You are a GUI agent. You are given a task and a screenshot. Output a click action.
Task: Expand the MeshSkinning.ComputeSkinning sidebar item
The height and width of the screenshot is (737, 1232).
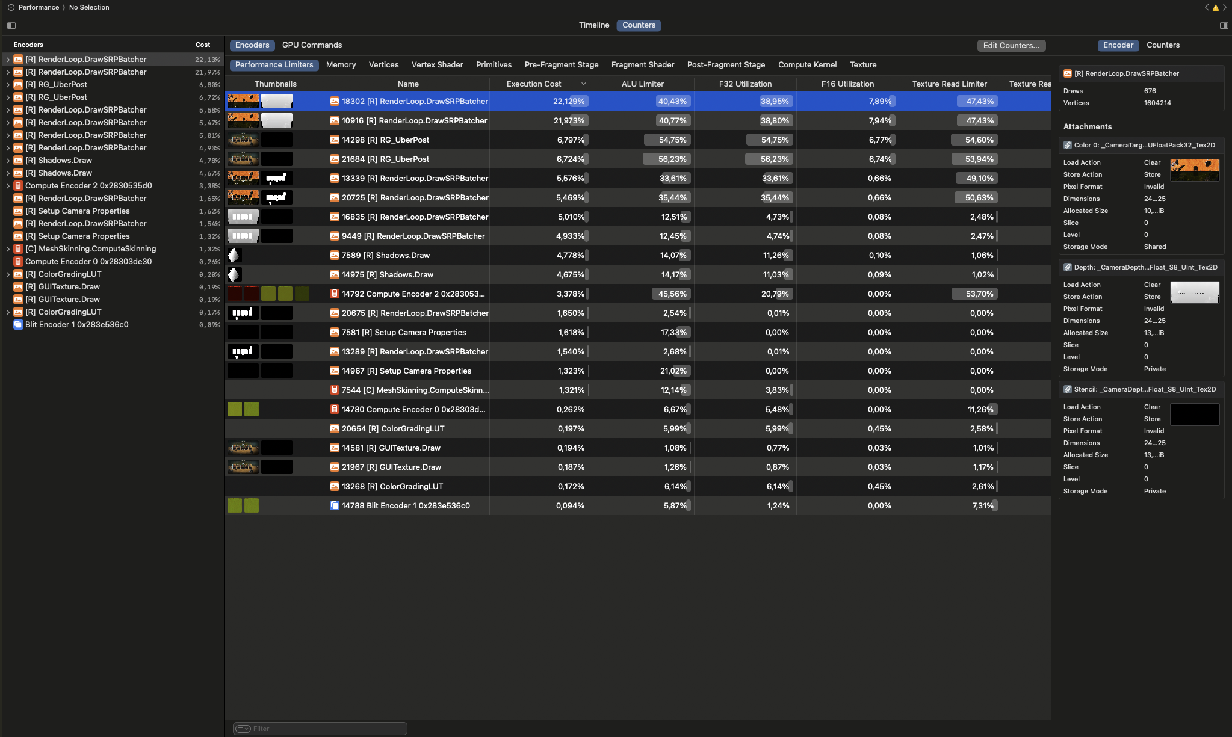point(8,249)
